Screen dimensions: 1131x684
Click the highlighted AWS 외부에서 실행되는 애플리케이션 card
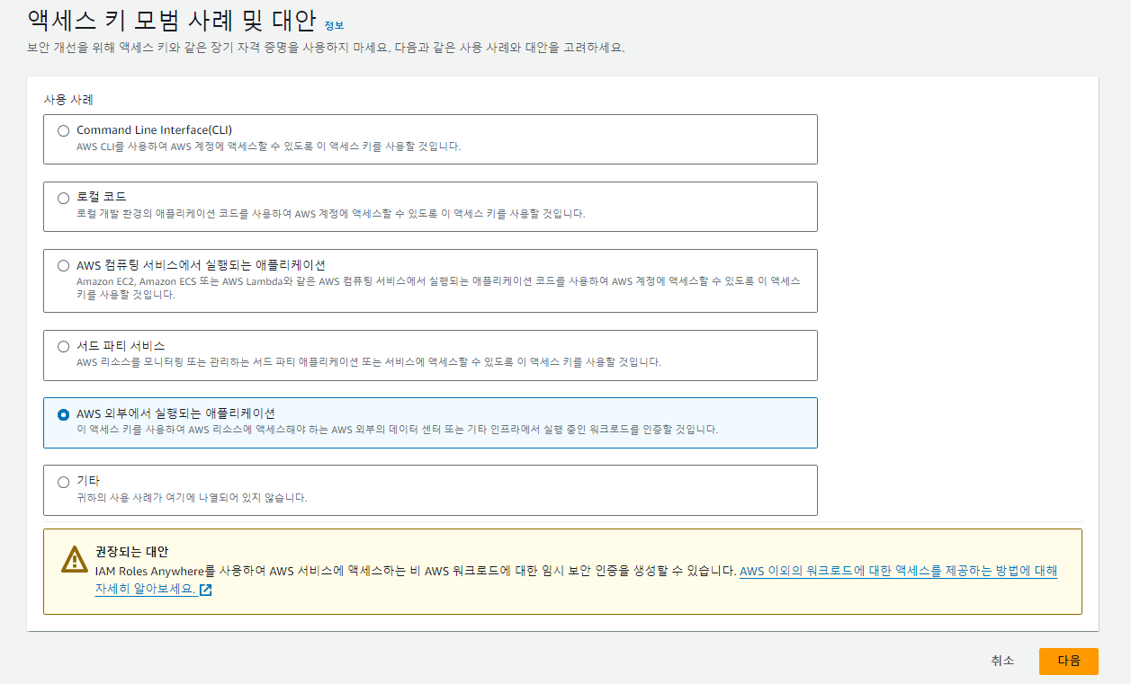click(x=430, y=421)
